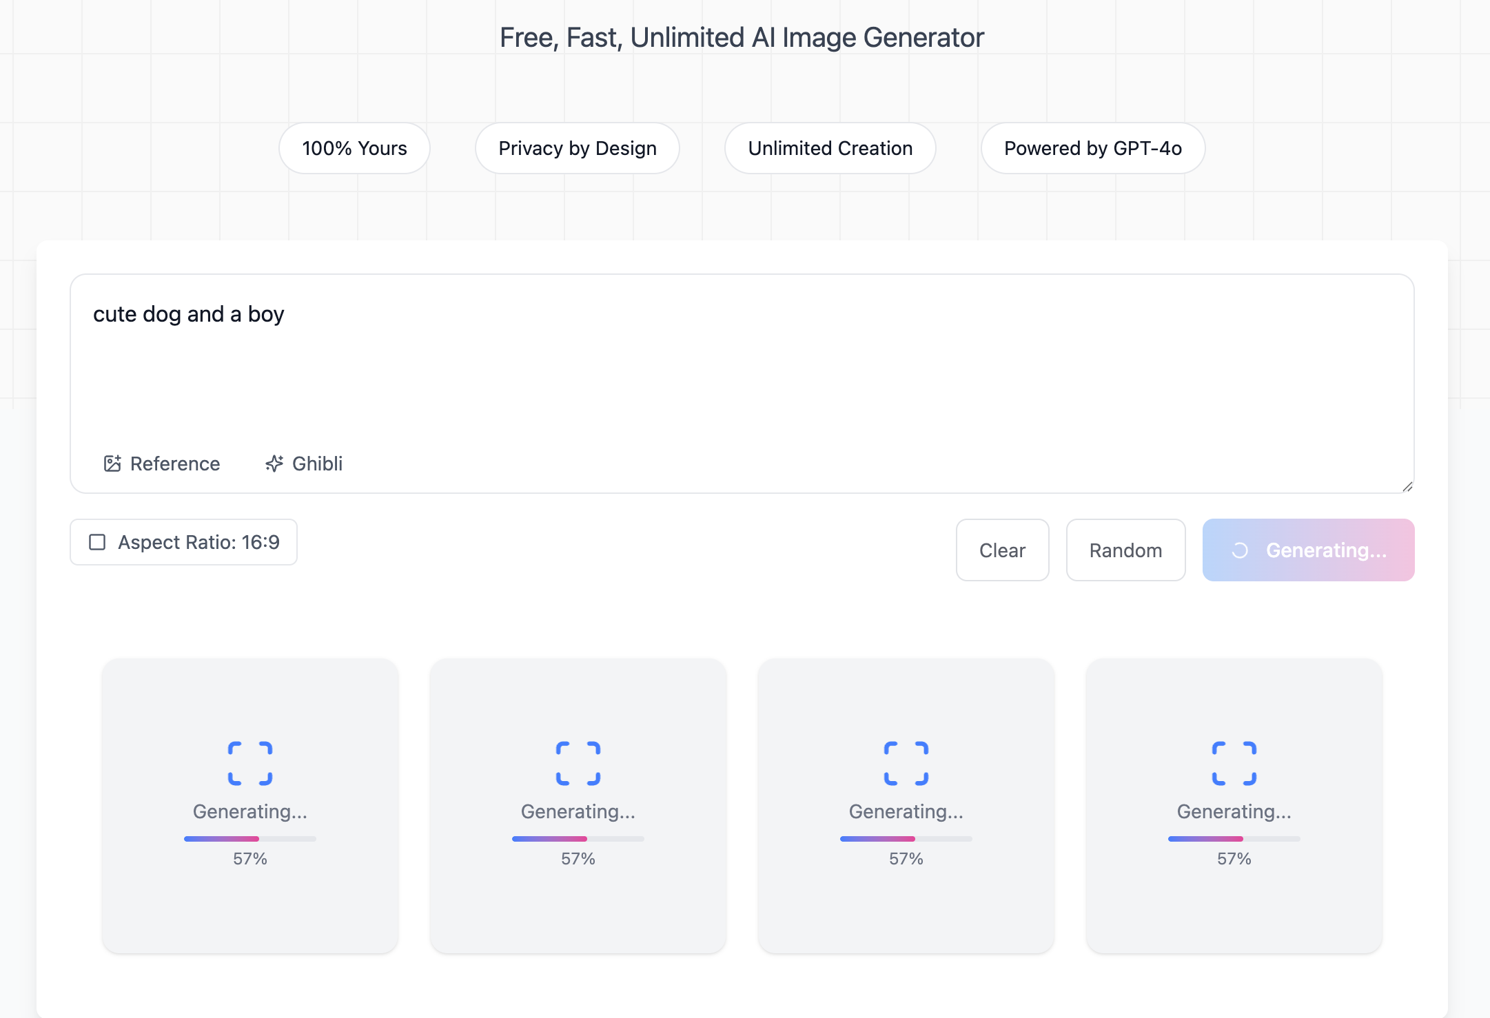
Task: Enable the Aspect Ratio 16:9 checkbox
Action: coord(98,542)
